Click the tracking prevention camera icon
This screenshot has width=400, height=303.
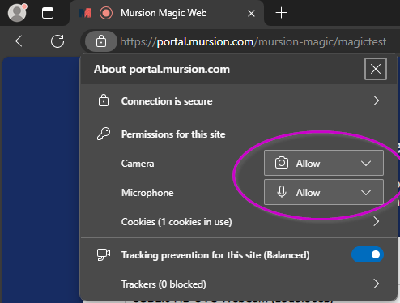[104, 254]
